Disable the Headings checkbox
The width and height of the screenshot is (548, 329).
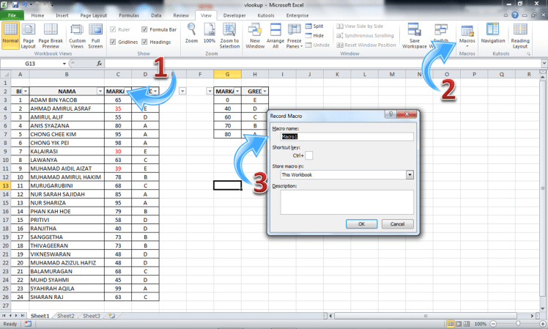coord(144,42)
